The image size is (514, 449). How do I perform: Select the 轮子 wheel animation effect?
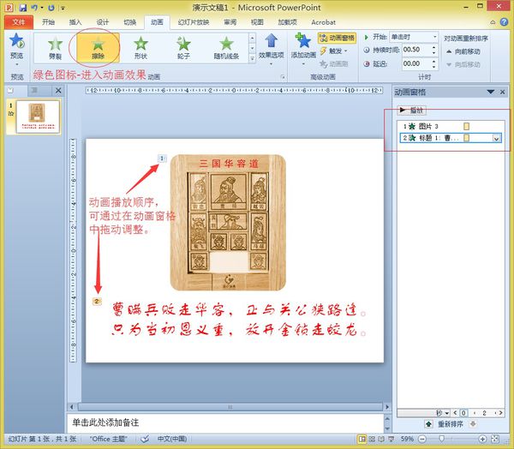point(183,48)
